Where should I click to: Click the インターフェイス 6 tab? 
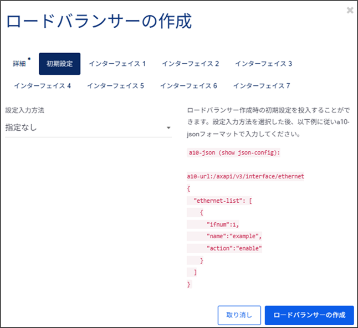(x=188, y=86)
